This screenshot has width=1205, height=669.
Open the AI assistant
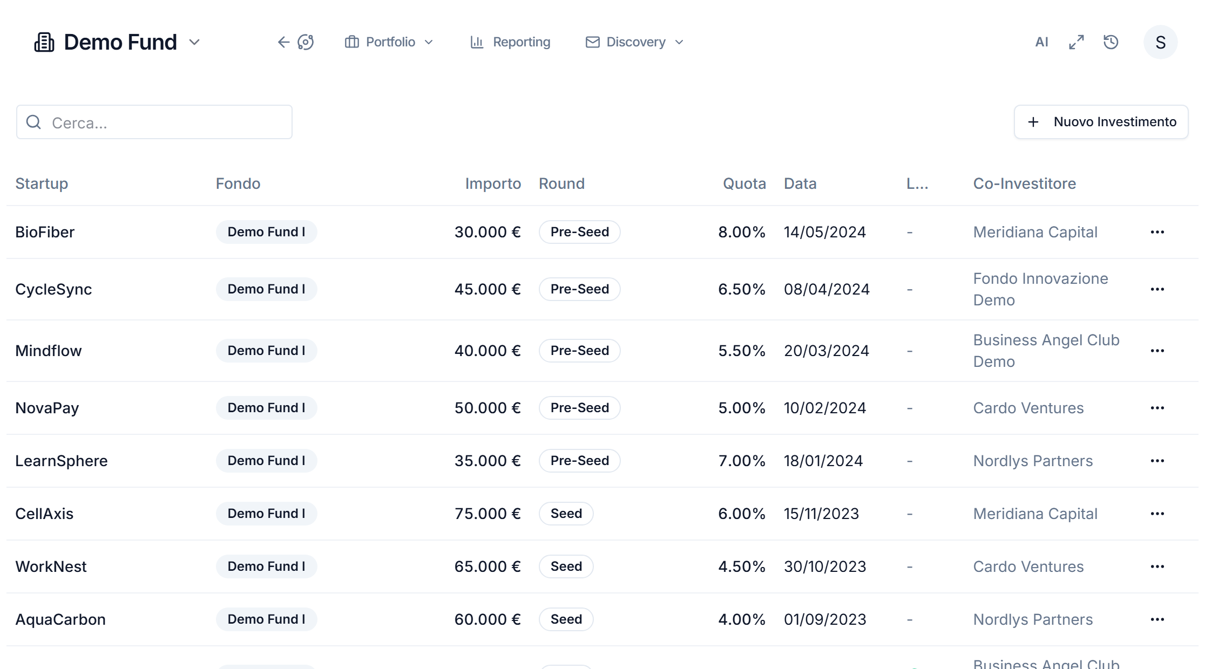click(1041, 42)
